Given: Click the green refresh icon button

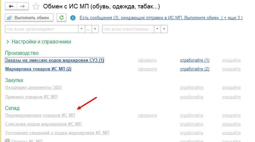Looking at the screenshot, I should click(x=62, y=18).
